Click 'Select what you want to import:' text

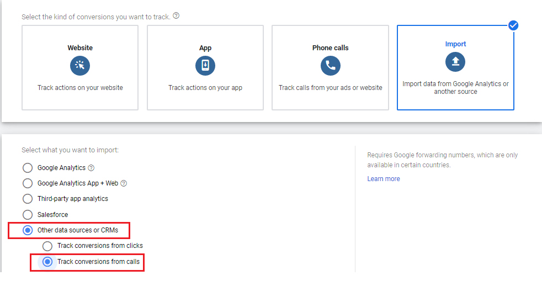(70, 150)
